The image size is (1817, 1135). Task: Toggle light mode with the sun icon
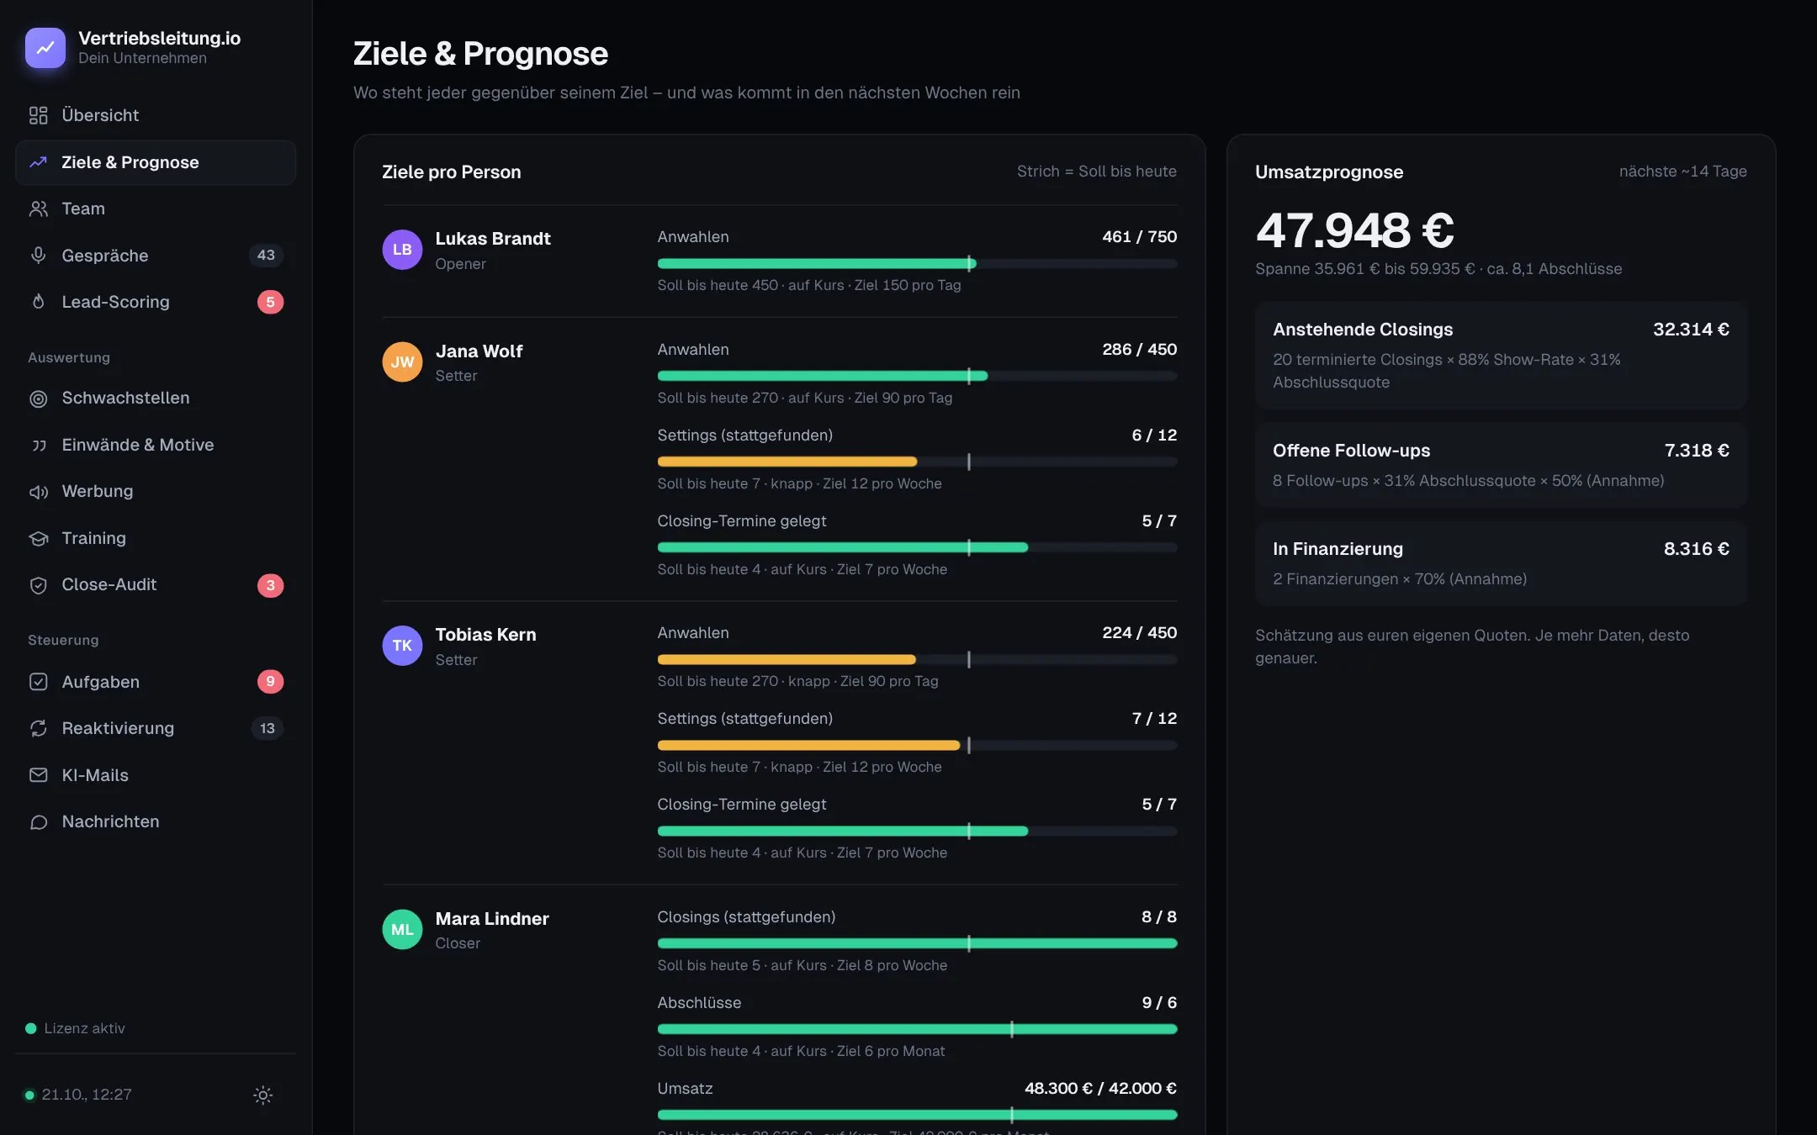click(263, 1095)
